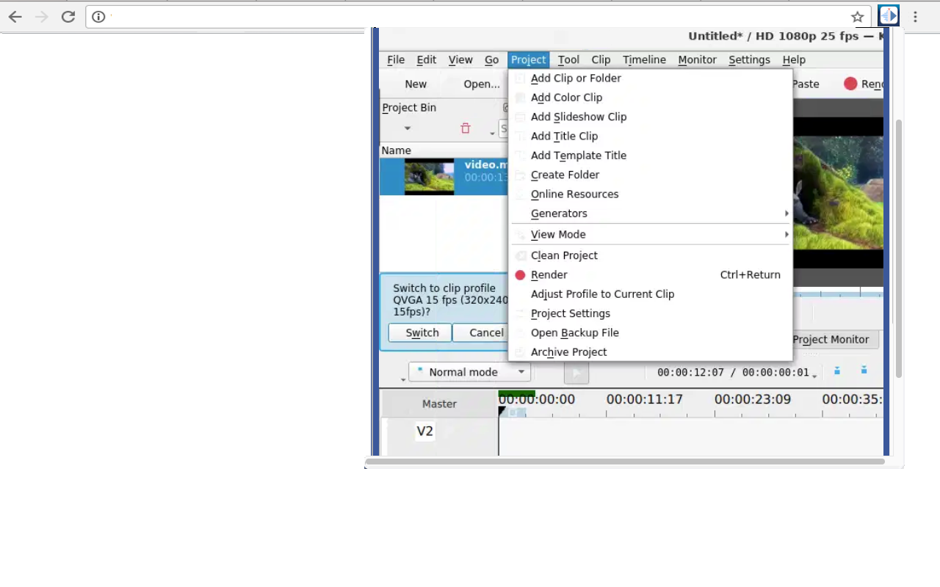Click the red Render button in the main toolbar
The image size is (940, 587).
click(864, 84)
